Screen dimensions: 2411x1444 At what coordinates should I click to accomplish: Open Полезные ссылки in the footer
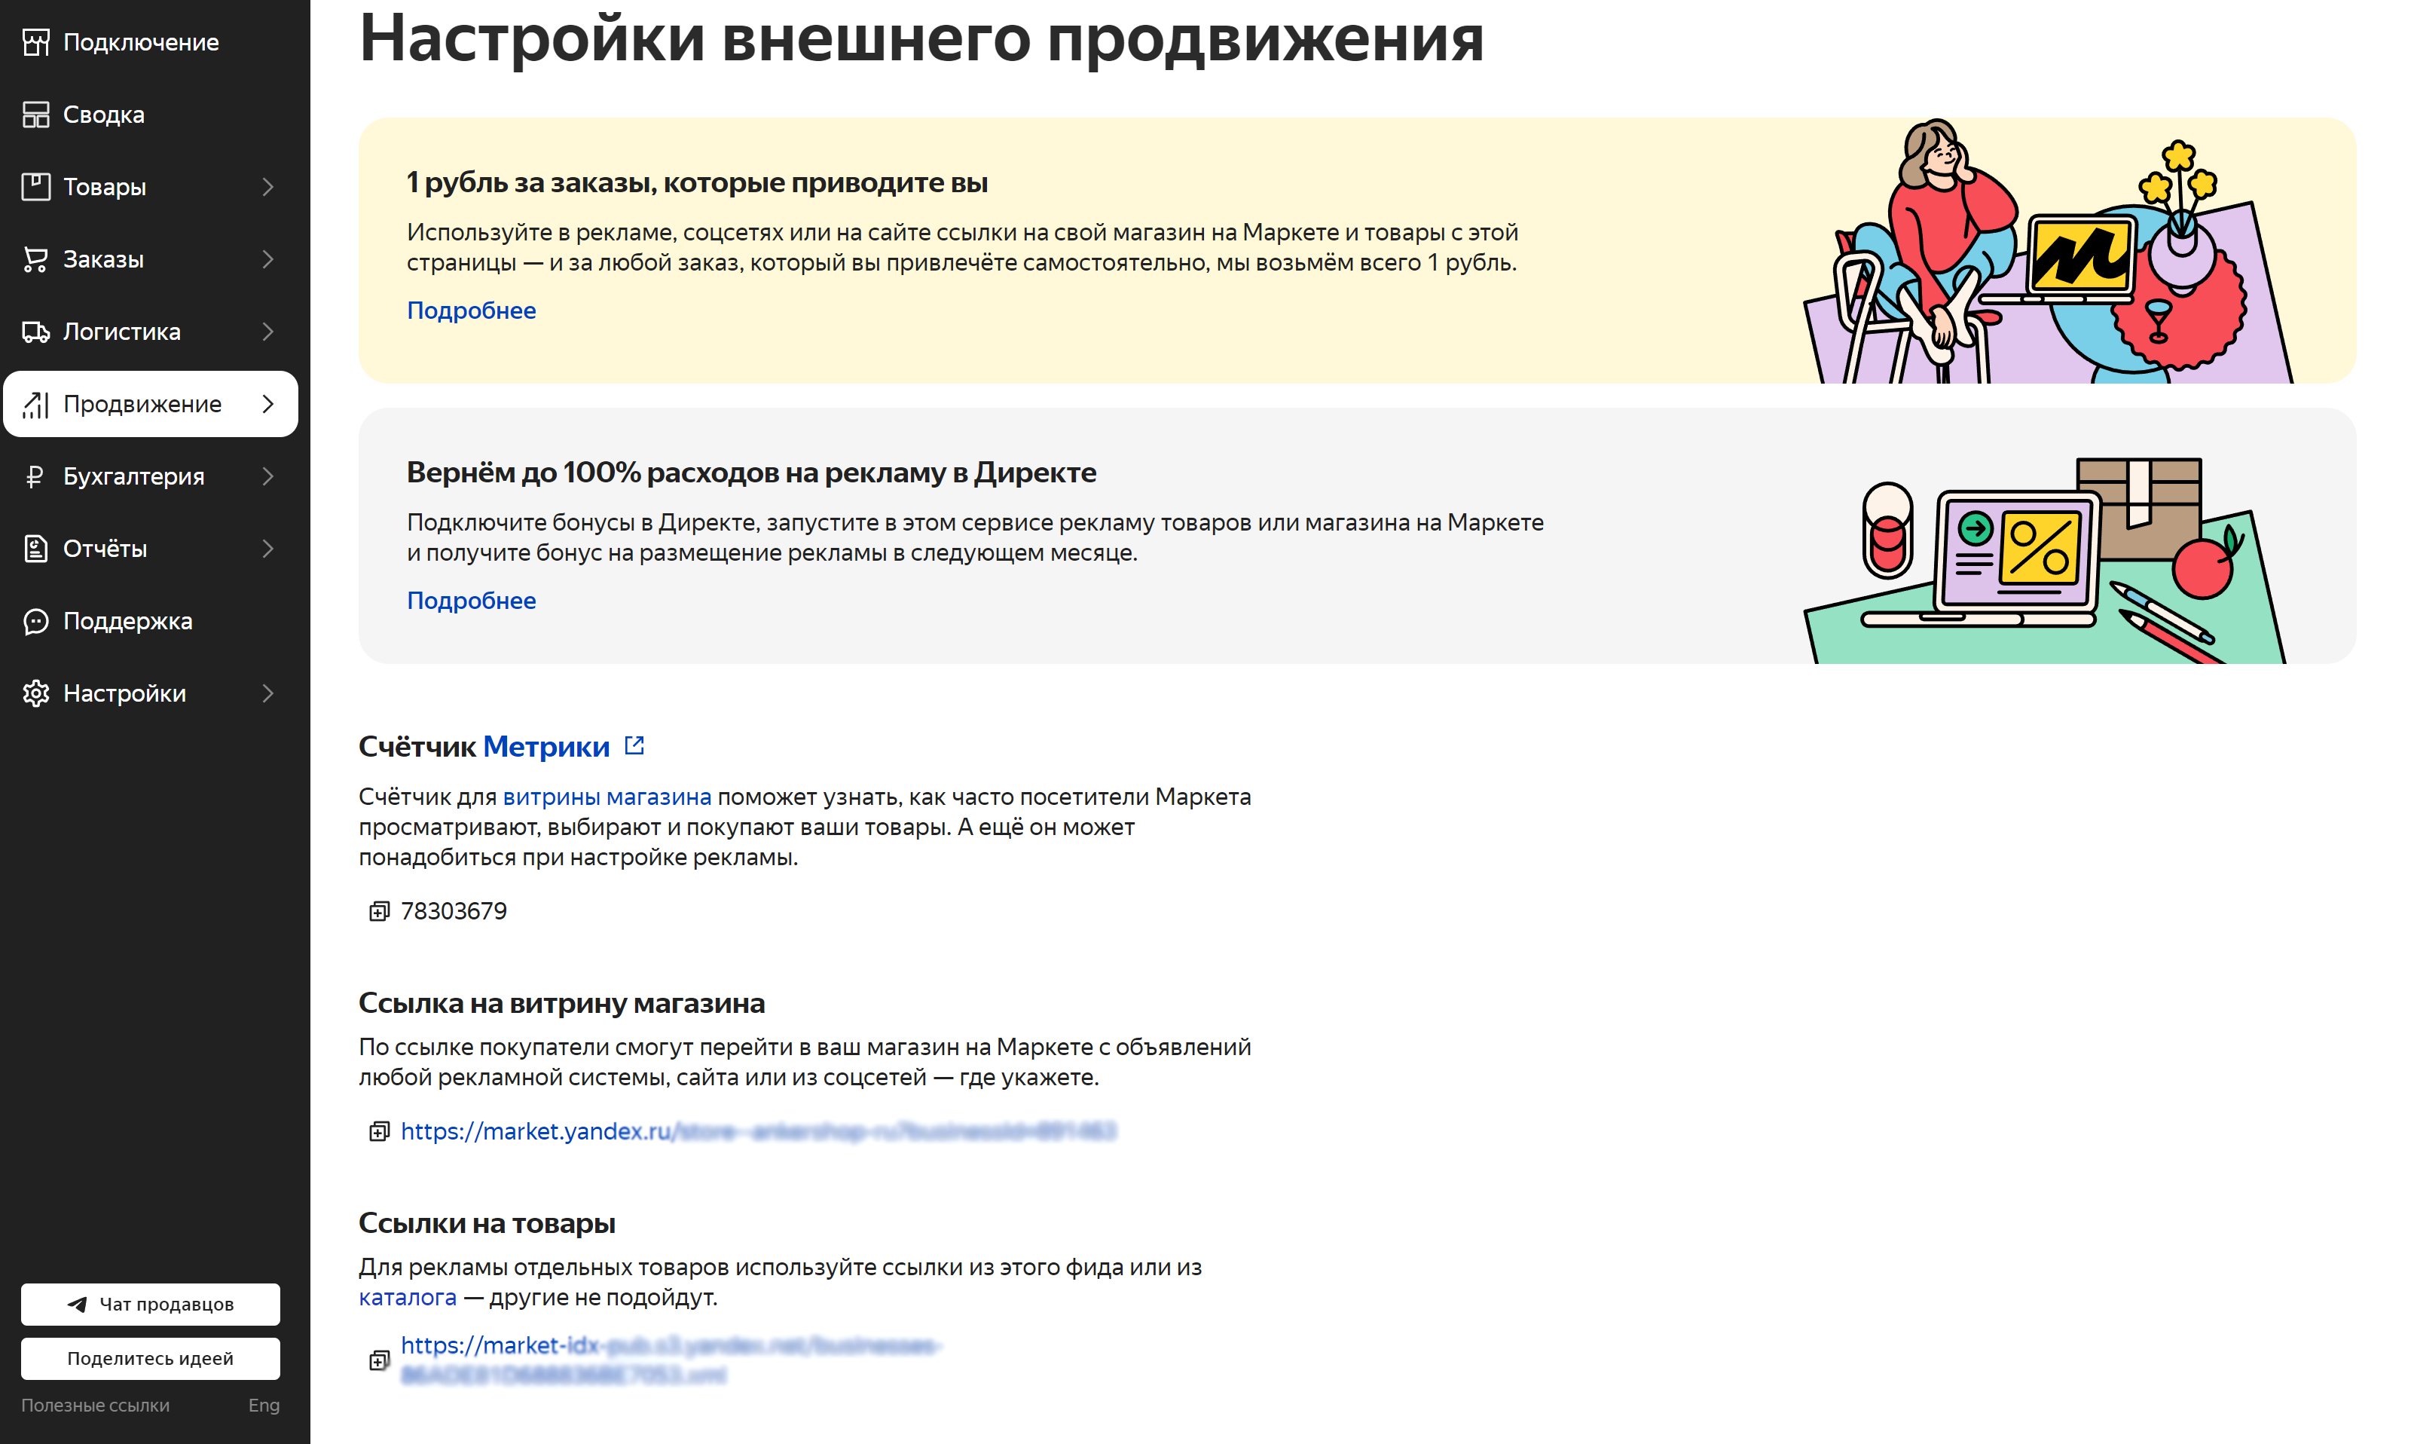(96, 1405)
